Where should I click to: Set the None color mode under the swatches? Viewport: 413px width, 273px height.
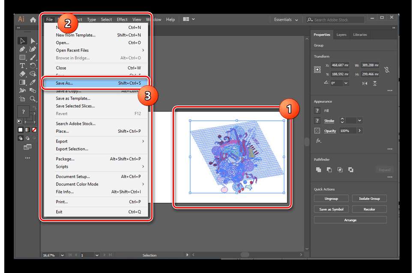pyautogui.click(x=34, y=130)
